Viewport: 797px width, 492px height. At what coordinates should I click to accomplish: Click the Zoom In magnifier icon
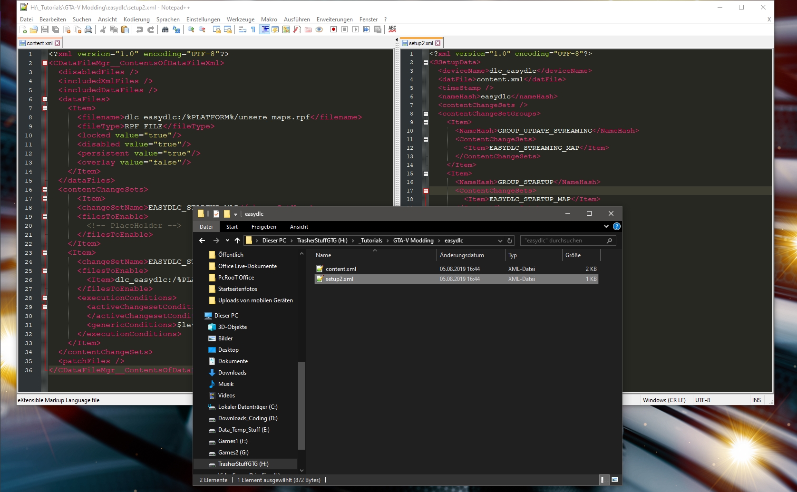pos(191,29)
